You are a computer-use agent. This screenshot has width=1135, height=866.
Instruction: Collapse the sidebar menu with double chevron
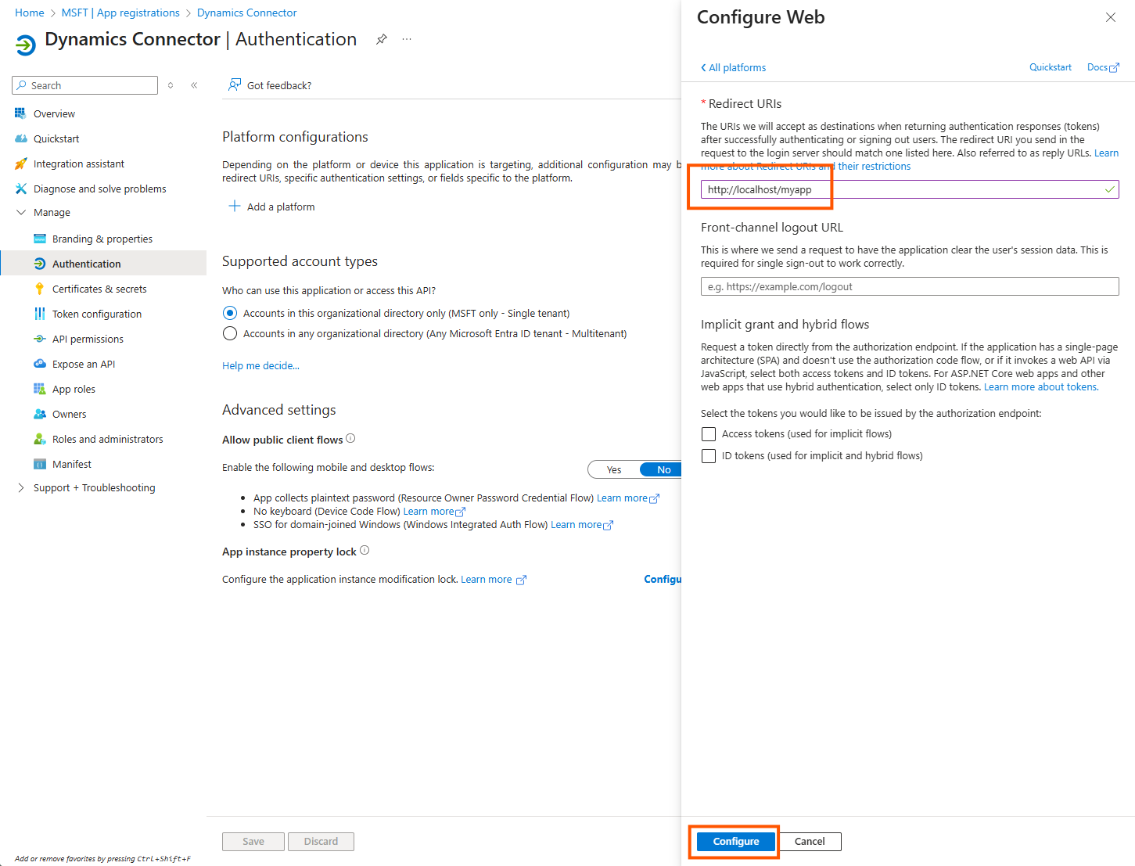click(194, 85)
